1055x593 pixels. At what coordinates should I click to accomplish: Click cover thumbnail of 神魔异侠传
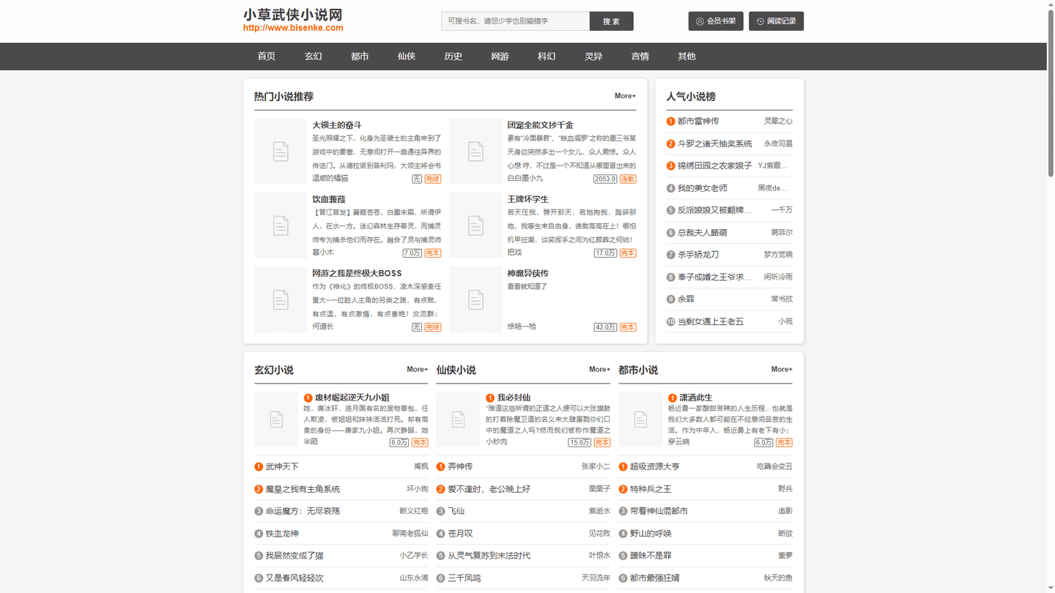[475, 299]
